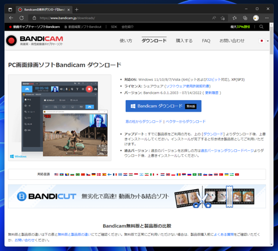
Task: Select the Finland flag language icon
Action: pyautogui.click(x=109, y=175)
